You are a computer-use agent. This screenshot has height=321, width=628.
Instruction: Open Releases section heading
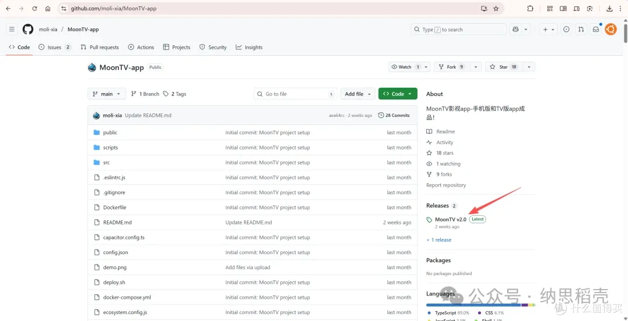click(x=437, y=206)
